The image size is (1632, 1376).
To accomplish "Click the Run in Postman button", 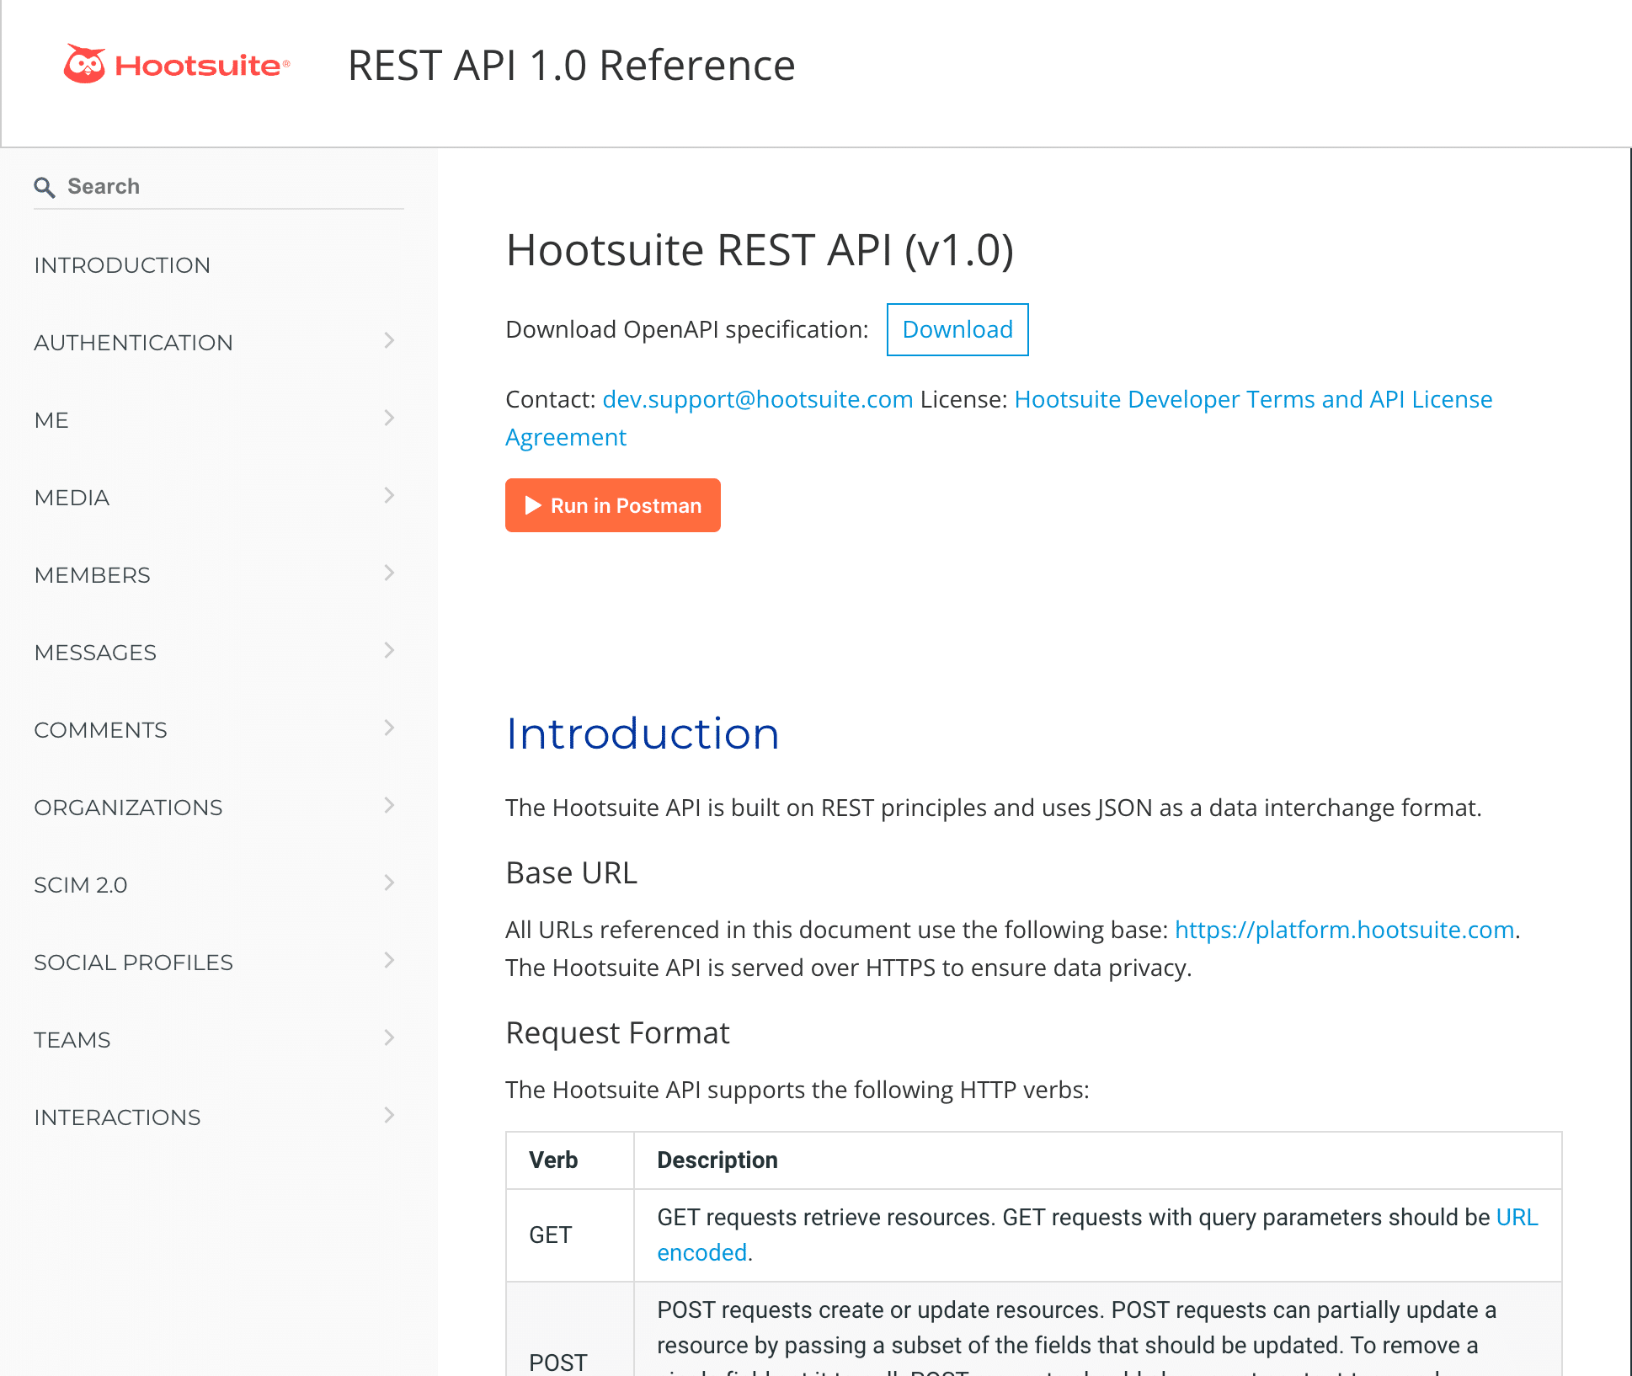I will tap(611, 505).
